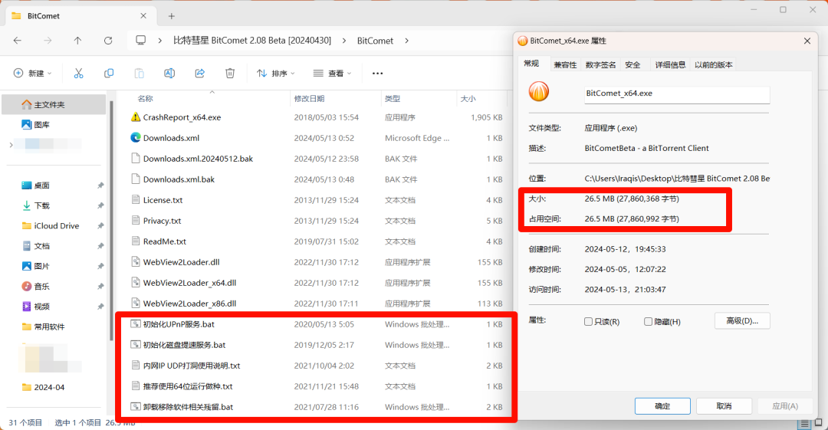Click the icon of WebView2Loader.dll
828x430 pixels.
136,262
